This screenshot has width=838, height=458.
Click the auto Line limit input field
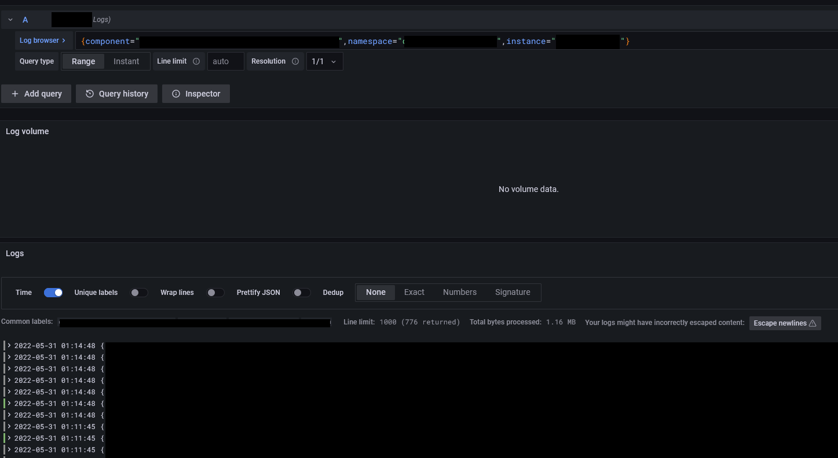(x=225, y=61)
